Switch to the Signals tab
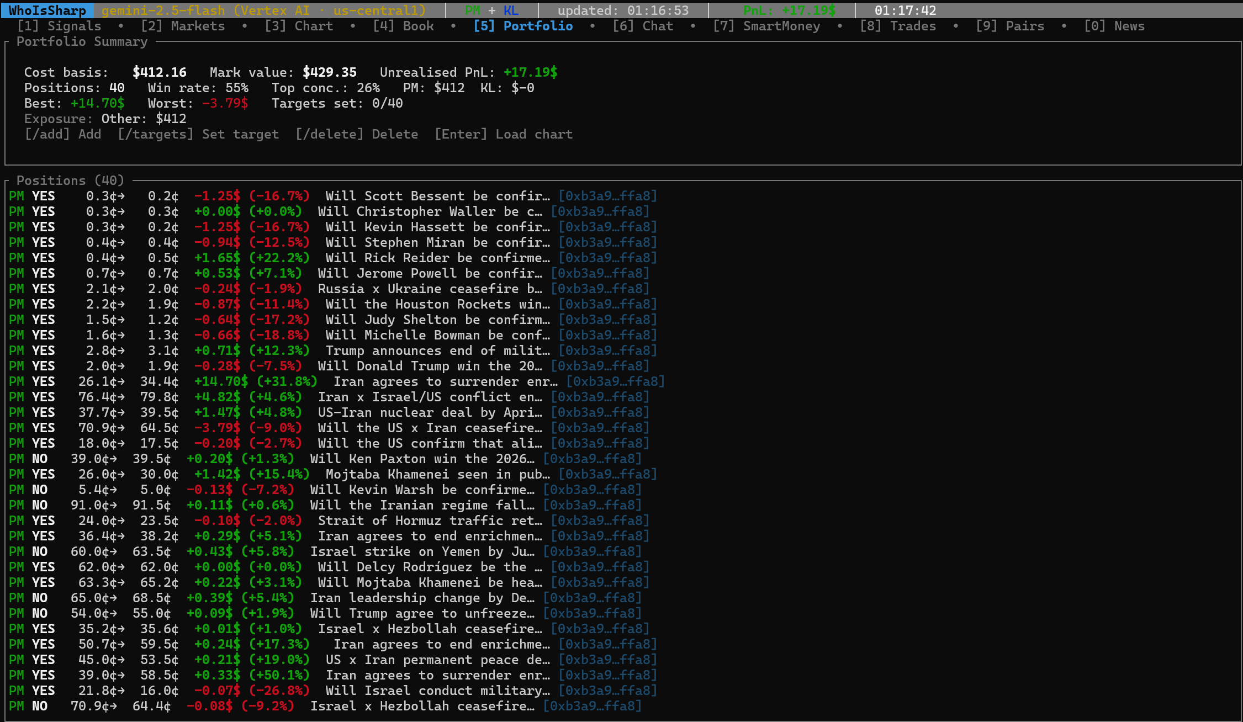The width and height of the screenshot is (1243, 722). [59, 26]
